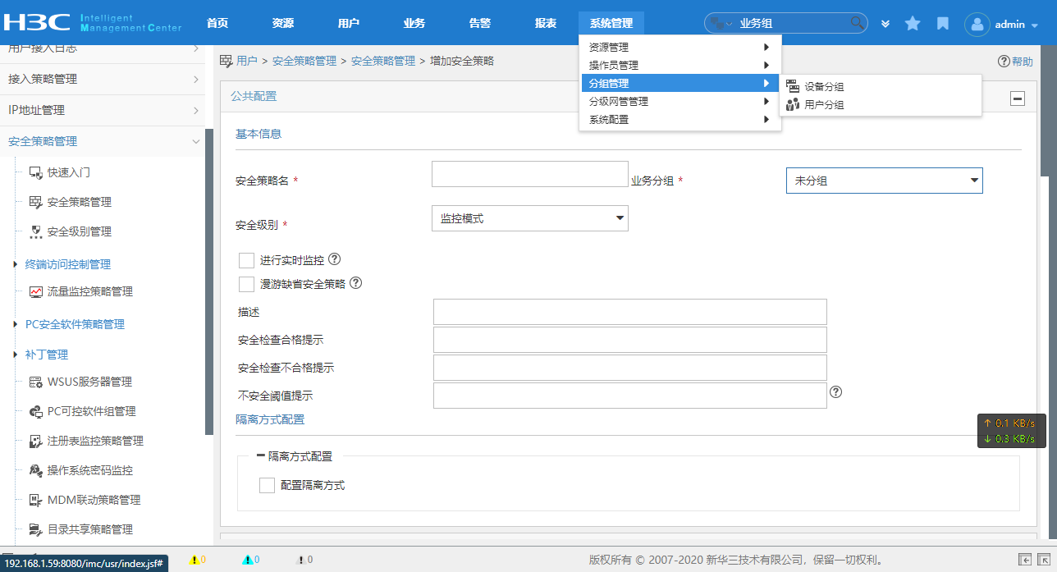Check the 漫游缺省安全策略 checkbox
Viewport: 1057px width, 572px height.
(246, 284)
